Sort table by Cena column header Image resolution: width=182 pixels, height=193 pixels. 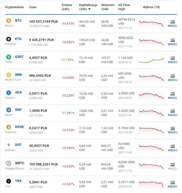33,7
